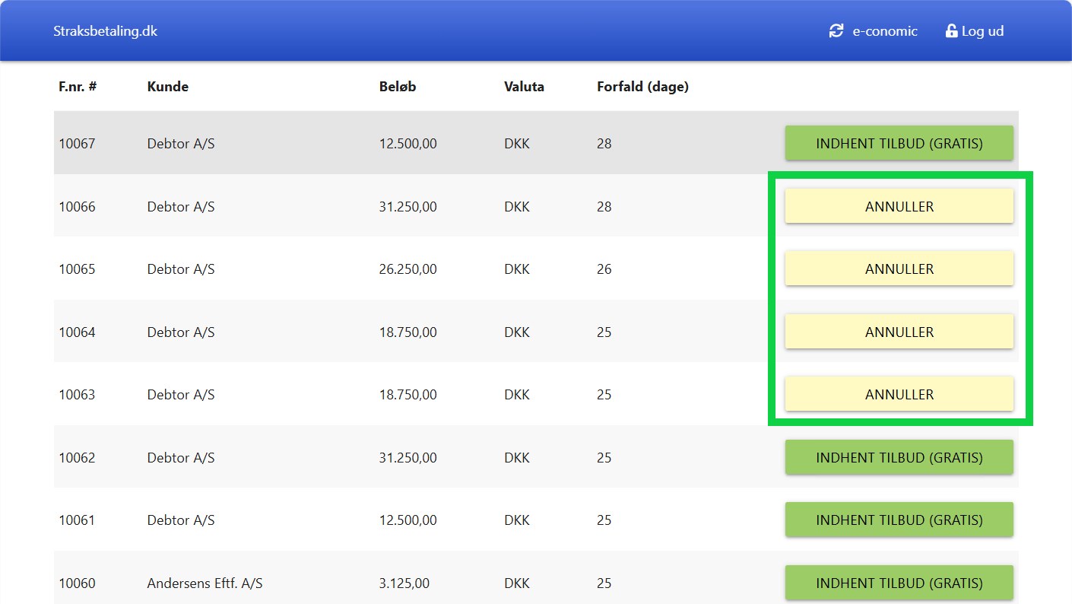1072x604 pixels.
Task: Select the invoice number 10067 cell
Action: [77, 144]
